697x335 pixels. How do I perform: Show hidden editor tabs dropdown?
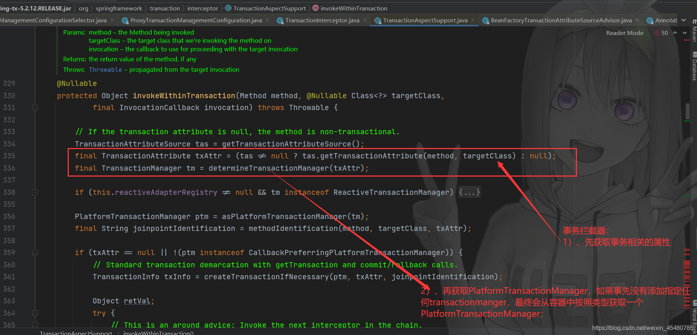[x=684, y=20]
